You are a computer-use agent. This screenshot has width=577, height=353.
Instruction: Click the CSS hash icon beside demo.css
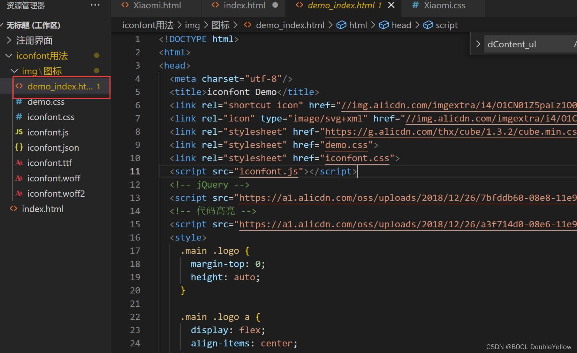click(19, 102)
